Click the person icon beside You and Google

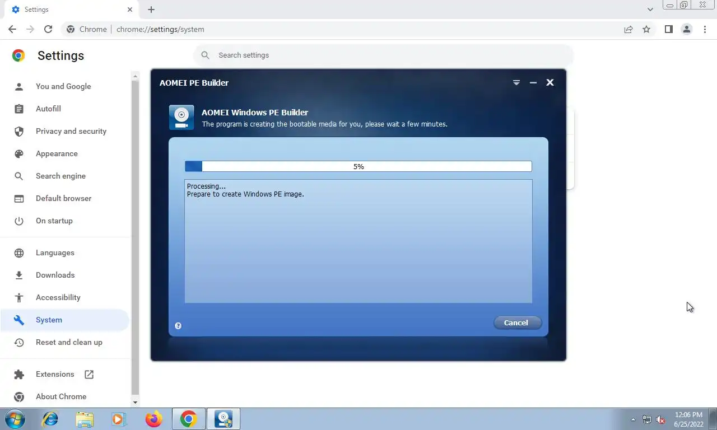[x=19, y=86]
